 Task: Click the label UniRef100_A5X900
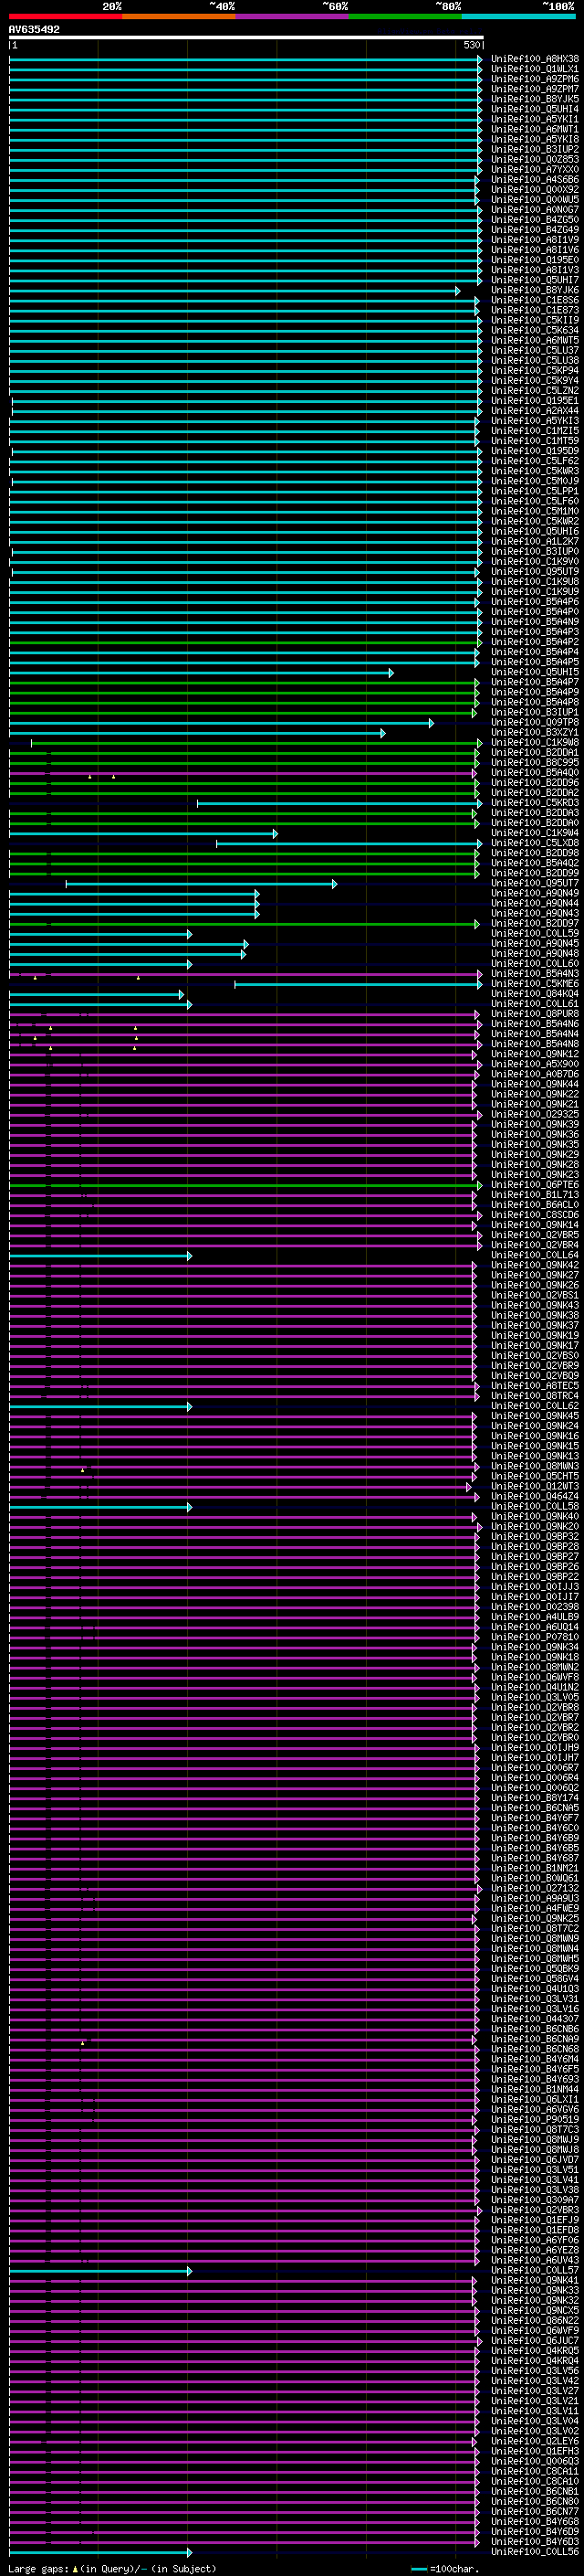534,1064
